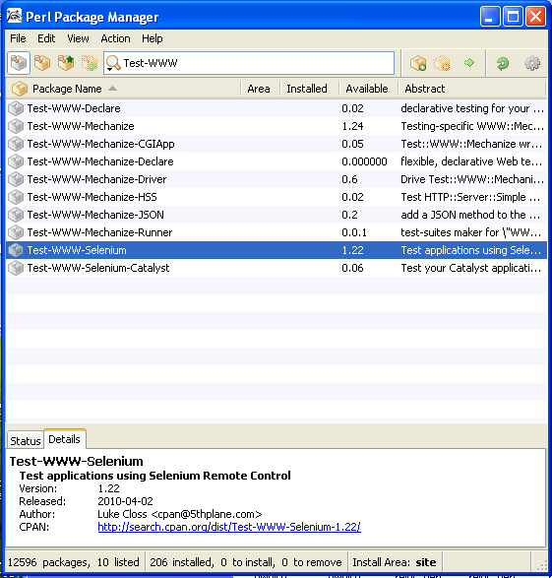Sort by Abstract column header

point(471,89)
